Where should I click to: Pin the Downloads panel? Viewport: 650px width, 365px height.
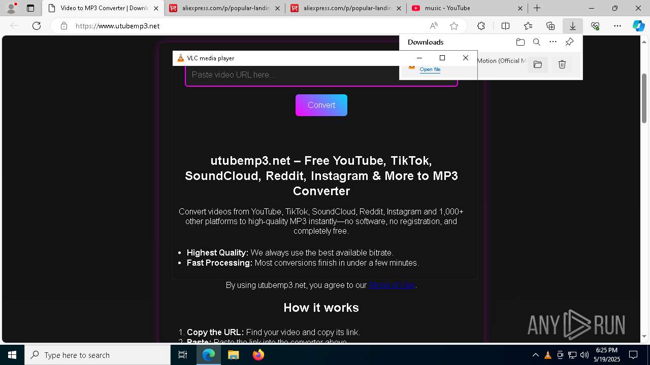570,42
